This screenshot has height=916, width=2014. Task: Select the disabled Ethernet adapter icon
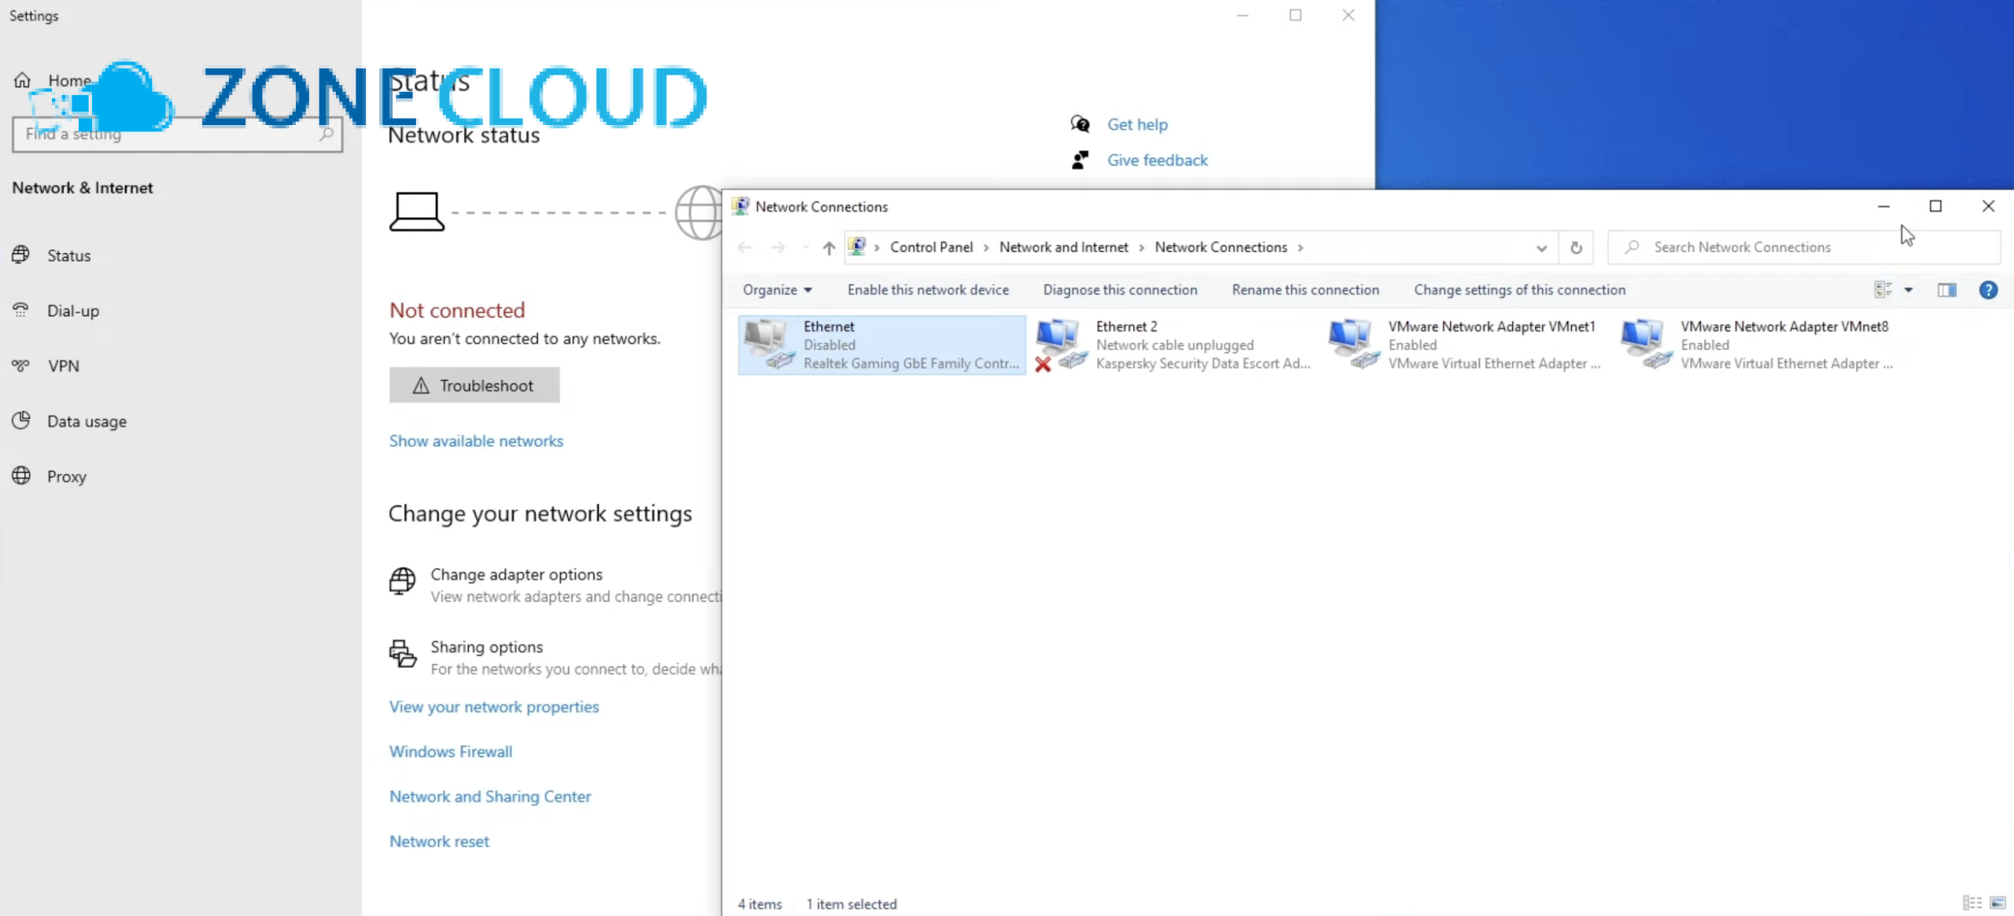pos(770,344)
